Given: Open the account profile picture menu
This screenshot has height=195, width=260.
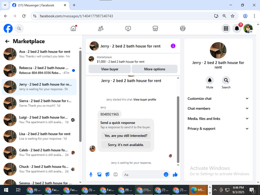Looking at the screenshot, I should (x=248, y=29).
